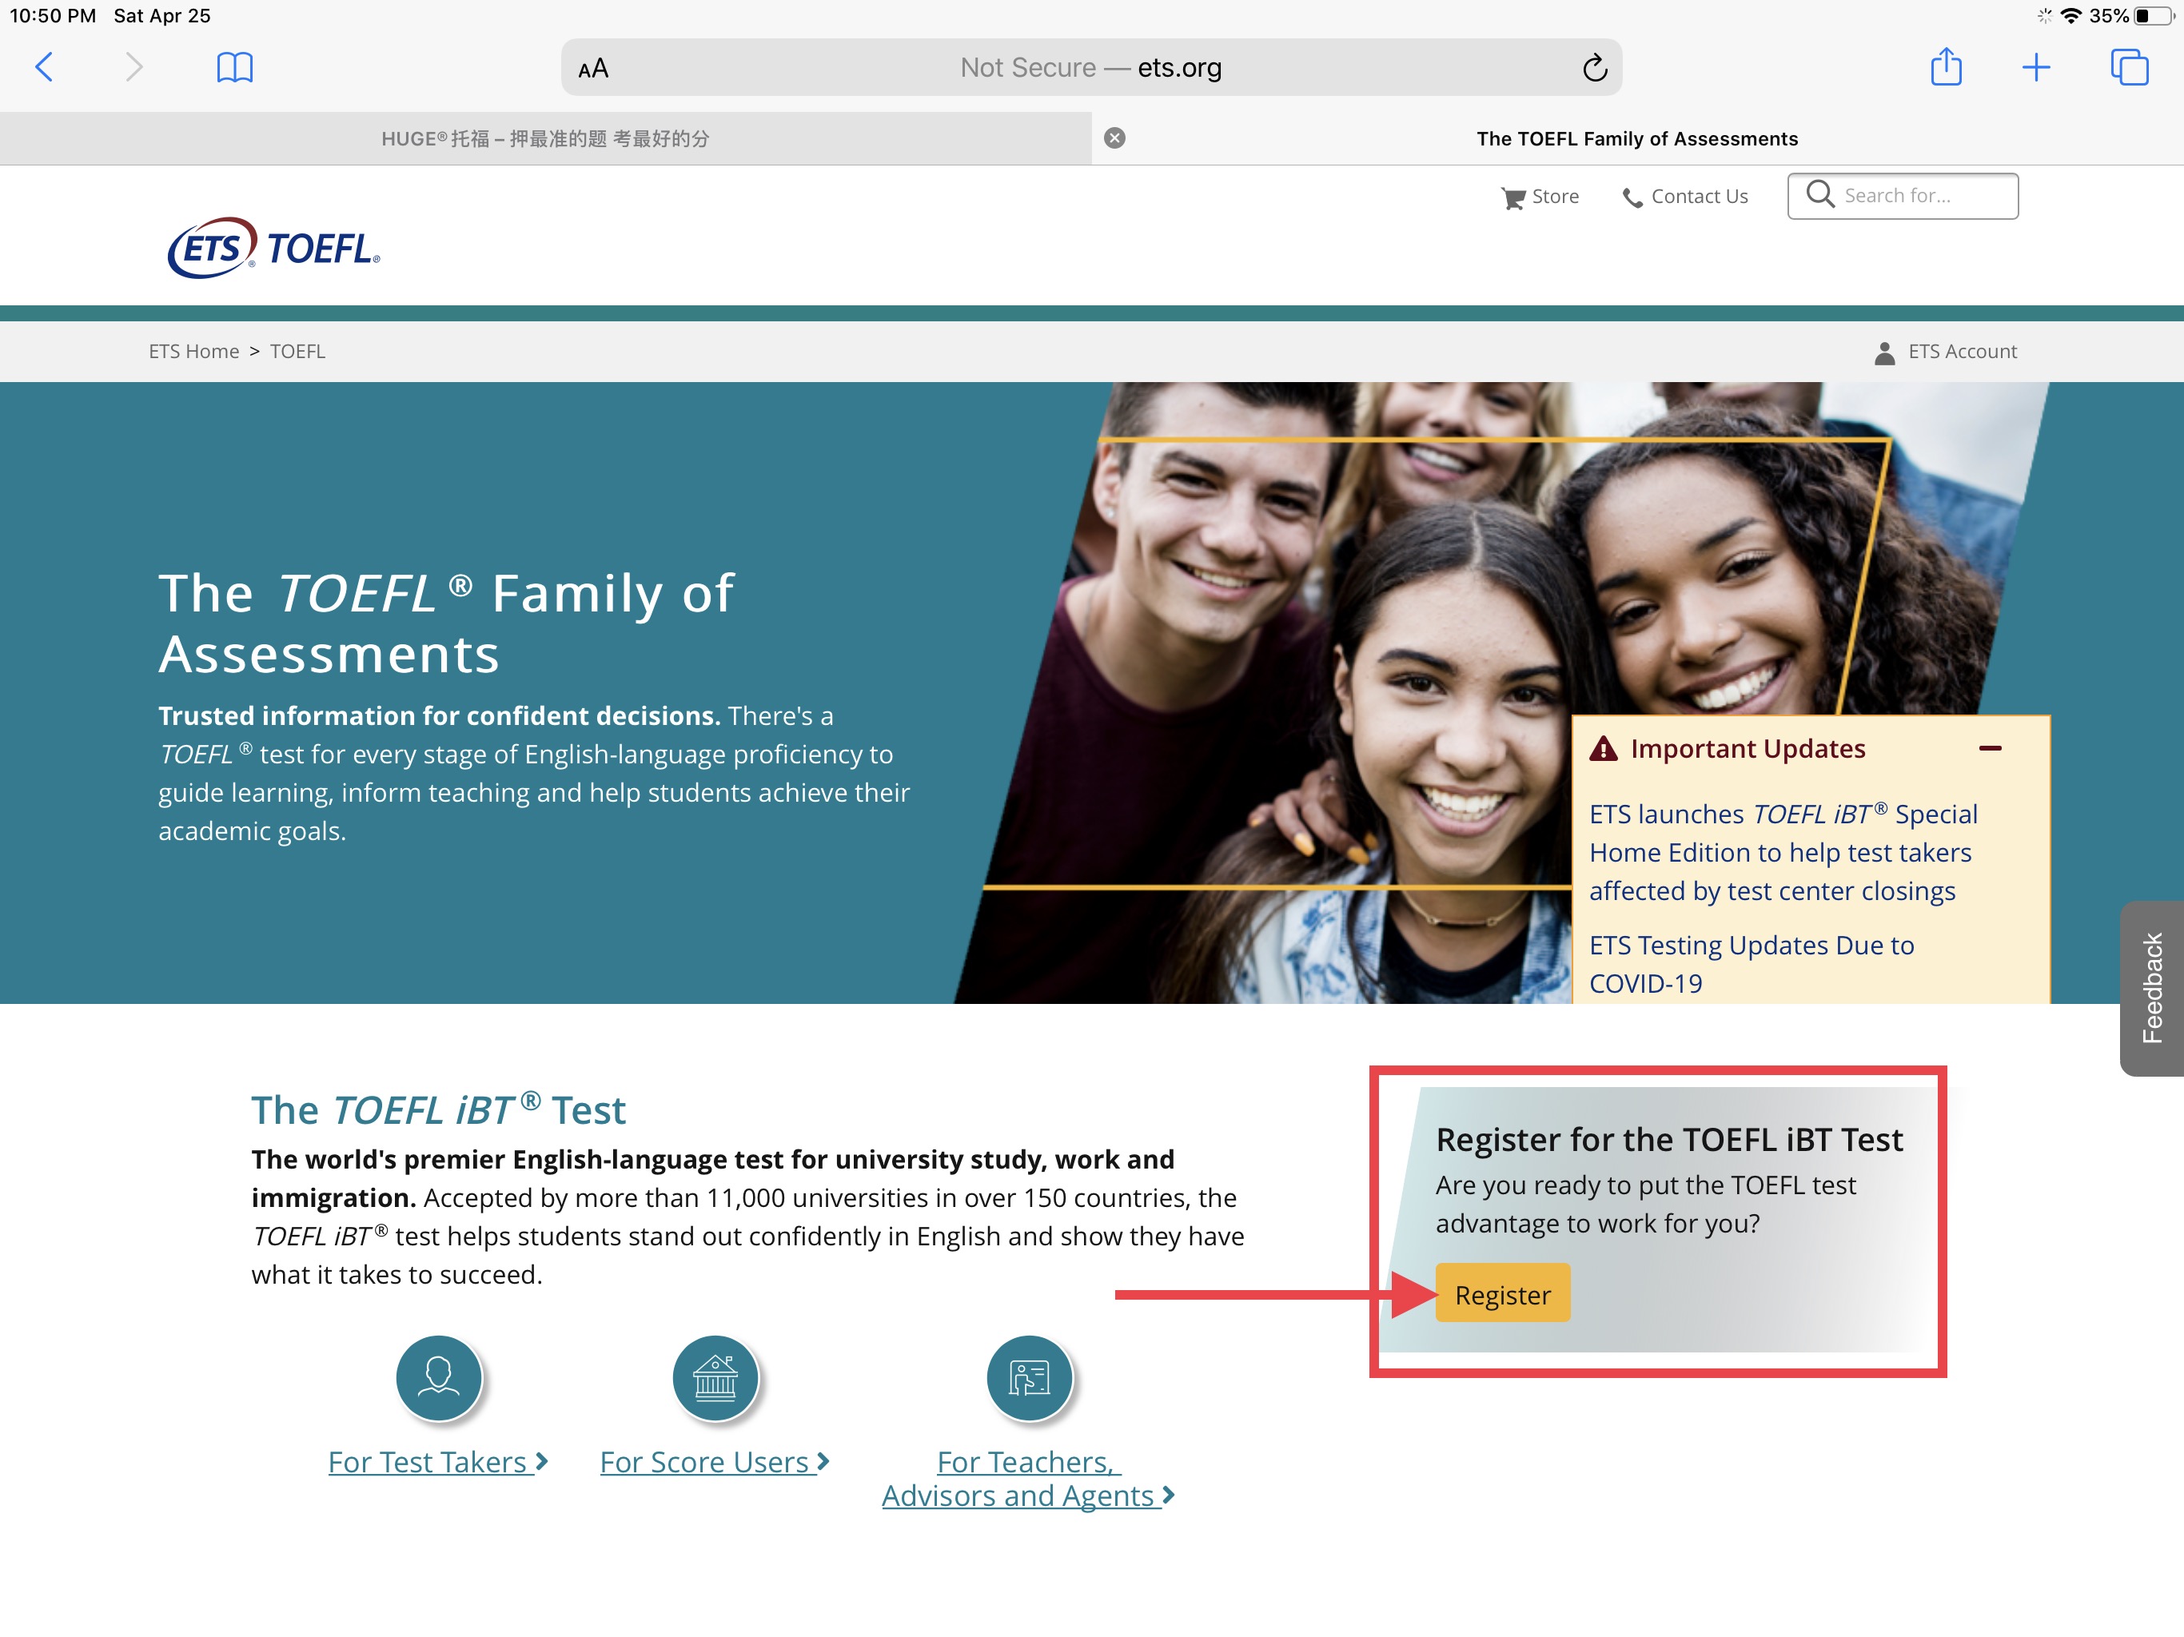Show all tabs overview icon
Viewport: 2184px width, 1637px height.
pos(2129,67)
